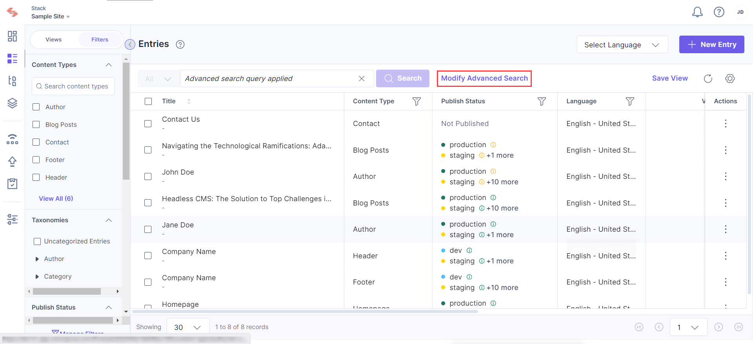The image size is (753, 344).
Task: Click Modify Advanced Search
Action: (484, 78)
